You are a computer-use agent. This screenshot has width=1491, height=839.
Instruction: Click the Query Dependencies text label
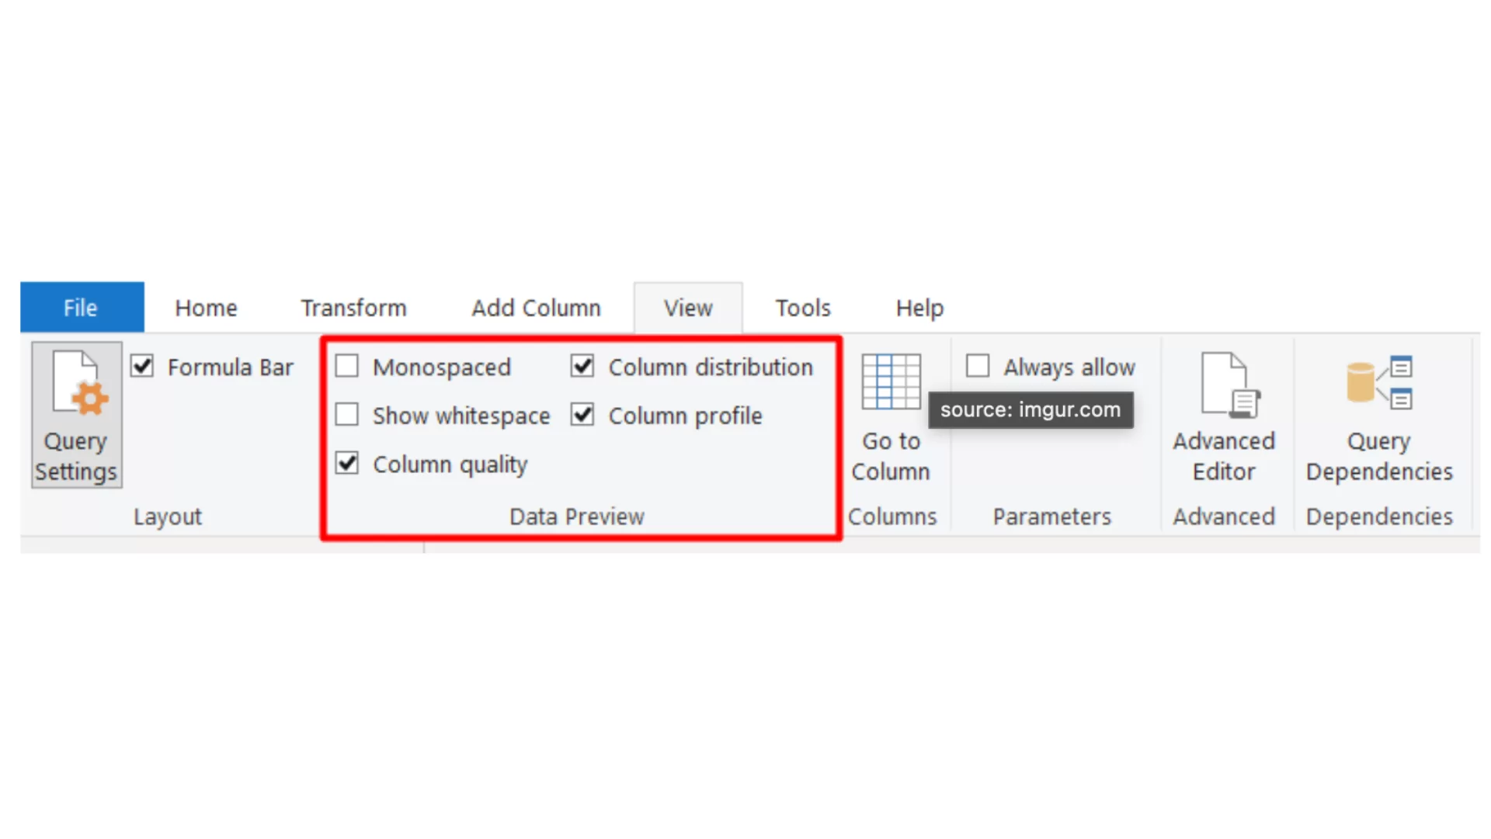(x=1379, y=456)
